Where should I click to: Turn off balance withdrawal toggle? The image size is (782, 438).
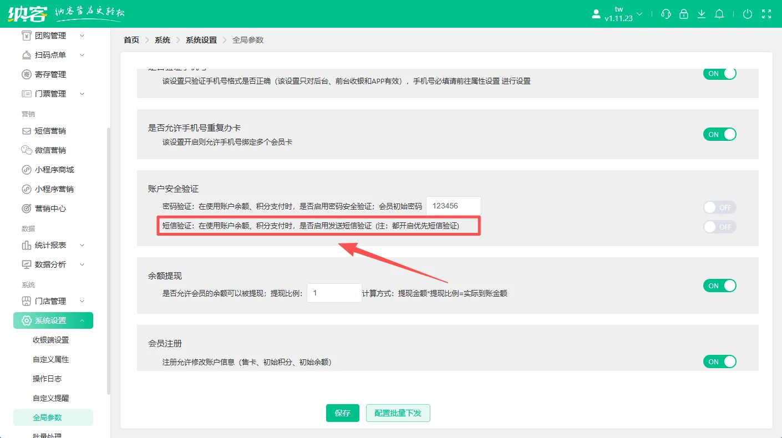coord(719,286)
